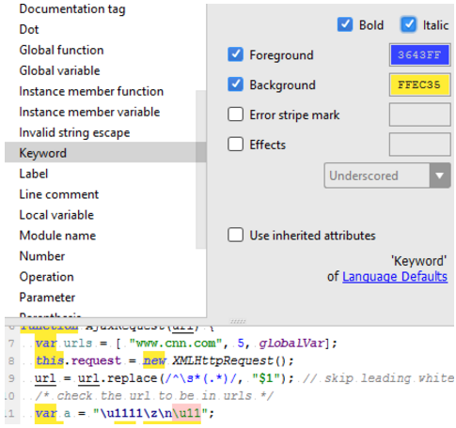Enable the Error stripe mark checkbox

[x=235, y=115]
